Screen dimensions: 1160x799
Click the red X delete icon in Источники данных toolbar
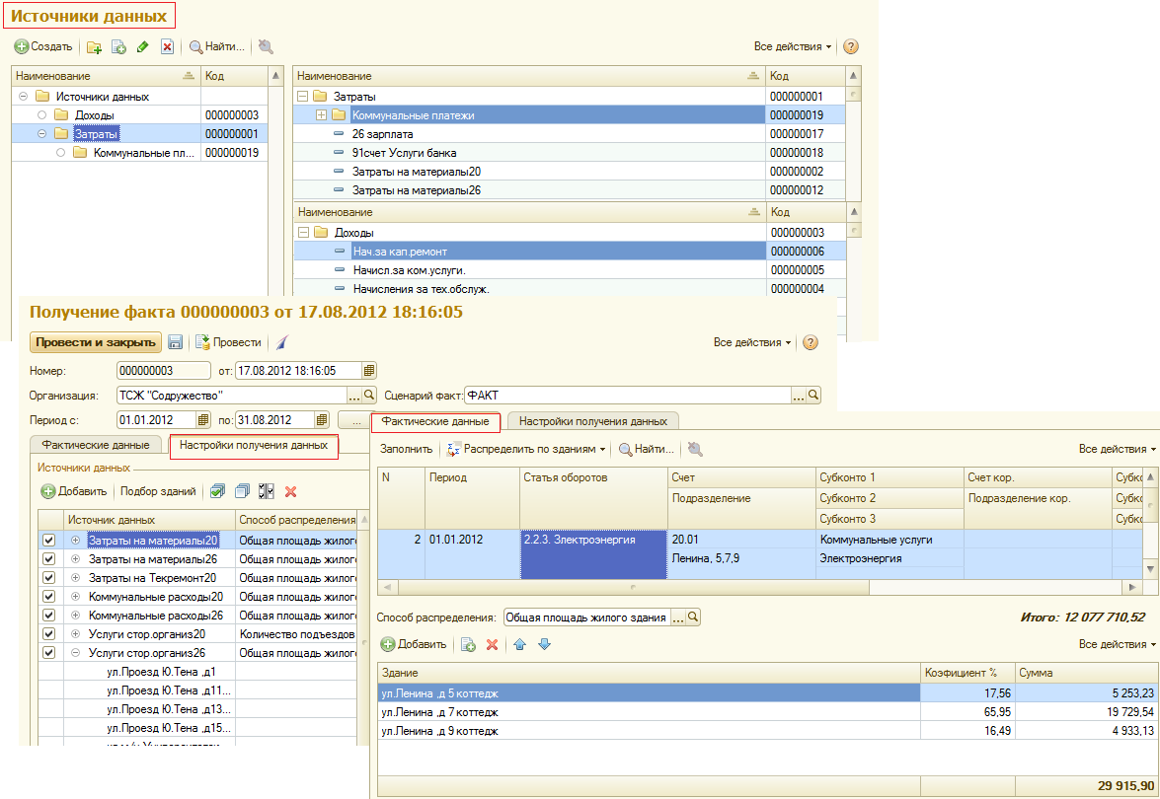pos(290,491)
